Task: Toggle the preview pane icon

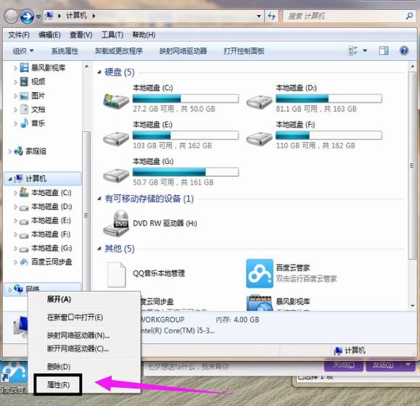Action: [x=384, y=51]
